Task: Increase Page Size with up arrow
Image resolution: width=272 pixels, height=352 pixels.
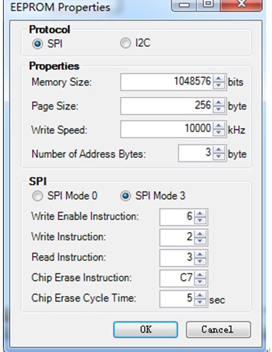Action: [x=219, y=102]
